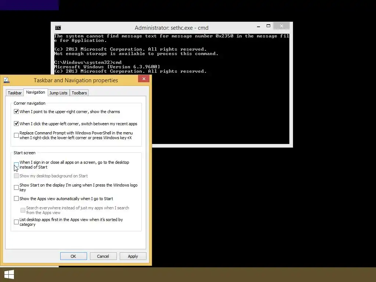Click the cmd window system icon
Image resolution: width=376 pixels, height=282 pixels.
point(58,28)
